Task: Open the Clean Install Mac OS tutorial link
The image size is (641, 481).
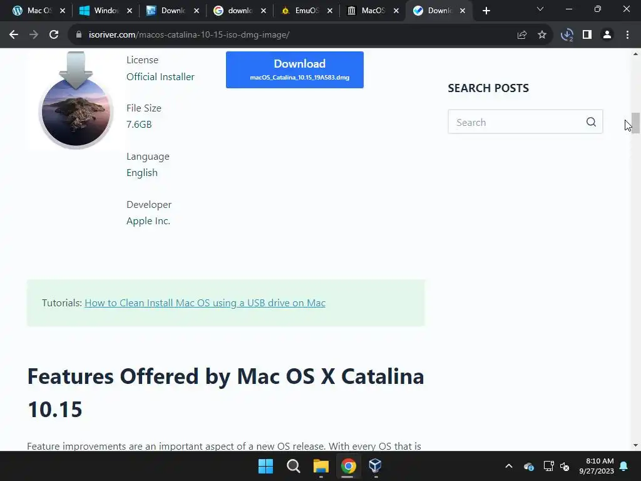Action: [x=205, y=303]
